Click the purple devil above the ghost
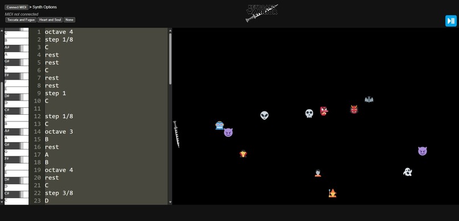459x221 pixels. 423,151
